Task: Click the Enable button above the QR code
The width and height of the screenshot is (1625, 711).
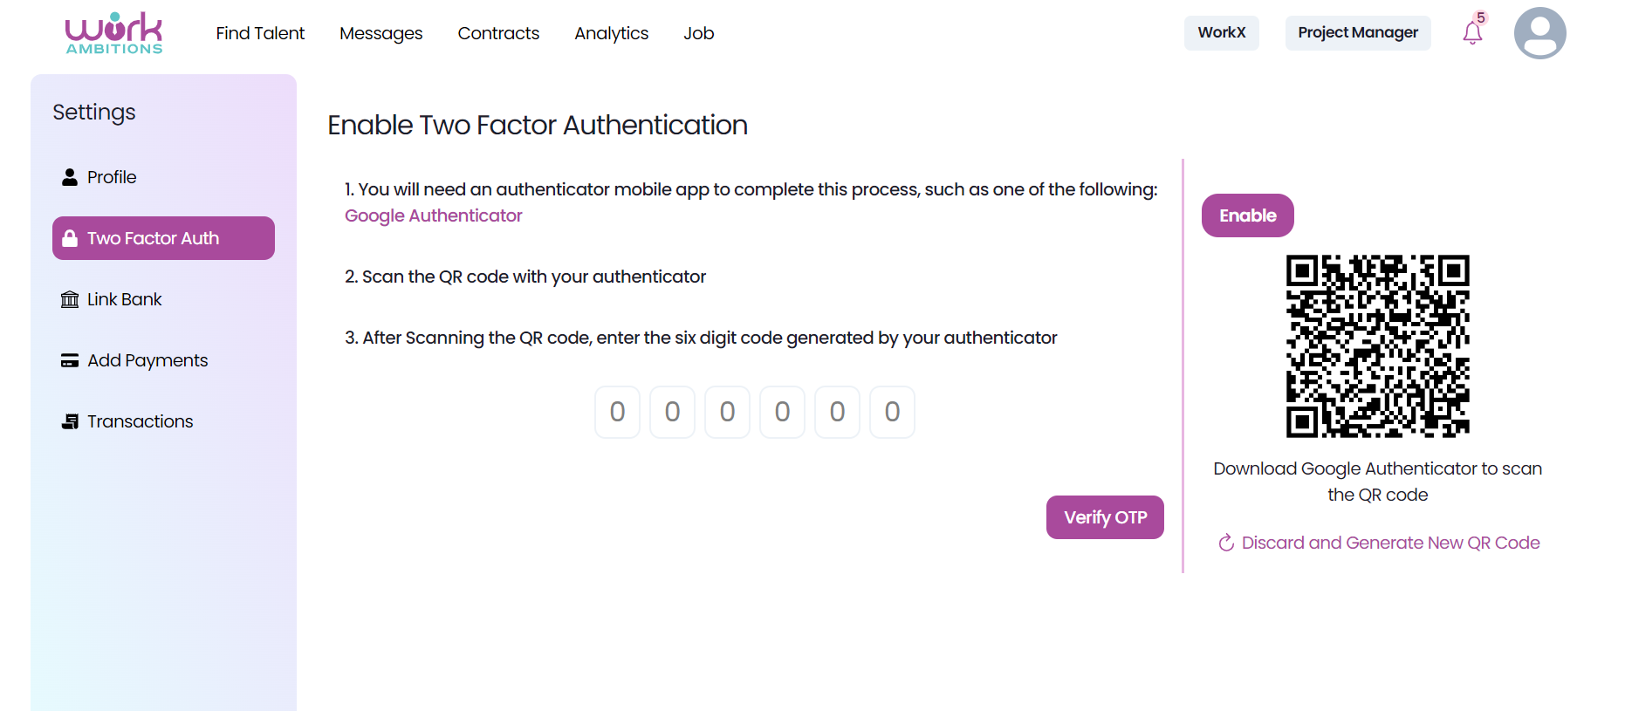Action: pyautogui.click(x=1247, y=215)
